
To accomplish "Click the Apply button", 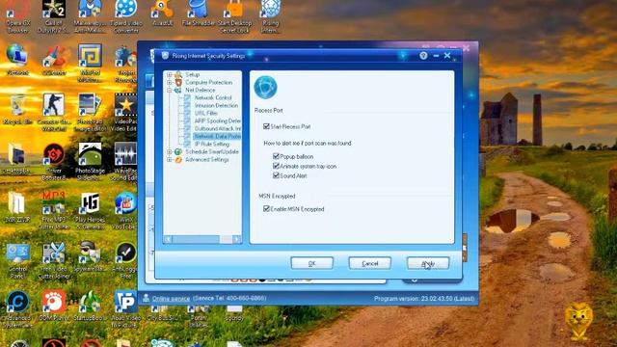I will click(x=428, y=263).
